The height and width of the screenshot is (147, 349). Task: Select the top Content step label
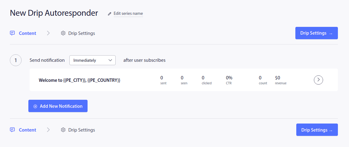tap(27, 33)
